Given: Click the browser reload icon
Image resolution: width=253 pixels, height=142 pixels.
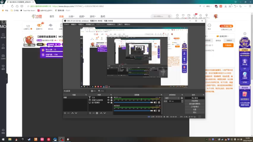Looking at the screenshot, I should tap(12, 6).
